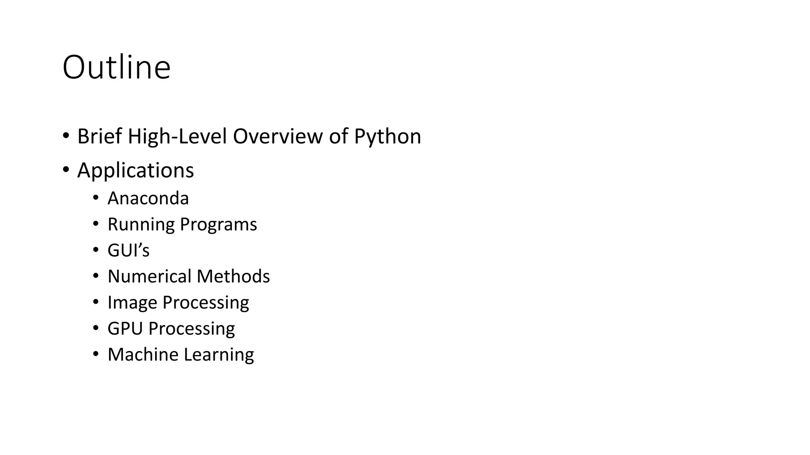The width and height of the screenshot is (810, 455).
Task: Click the Outline slide title
Action: click(116, 67)
